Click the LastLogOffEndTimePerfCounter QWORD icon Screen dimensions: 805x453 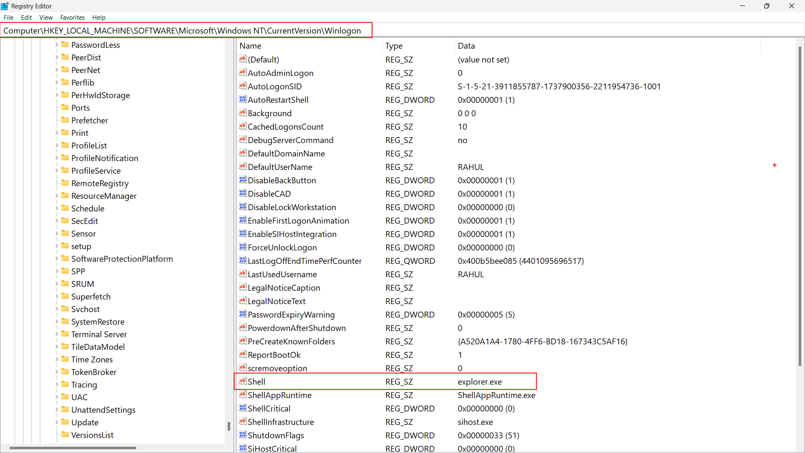(x=243, y=260)
